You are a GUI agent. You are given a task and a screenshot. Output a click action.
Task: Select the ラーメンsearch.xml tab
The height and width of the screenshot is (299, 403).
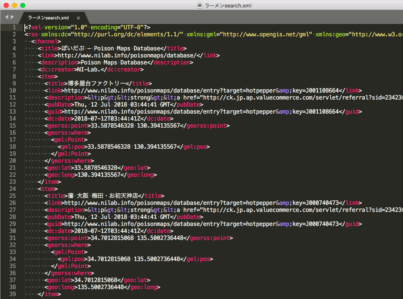(48, 18)
